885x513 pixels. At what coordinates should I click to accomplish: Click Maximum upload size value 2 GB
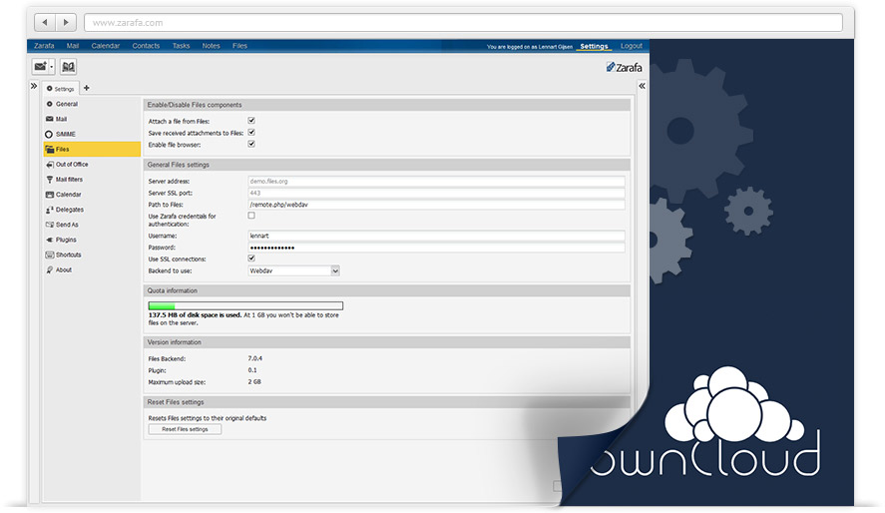(254, 382)
